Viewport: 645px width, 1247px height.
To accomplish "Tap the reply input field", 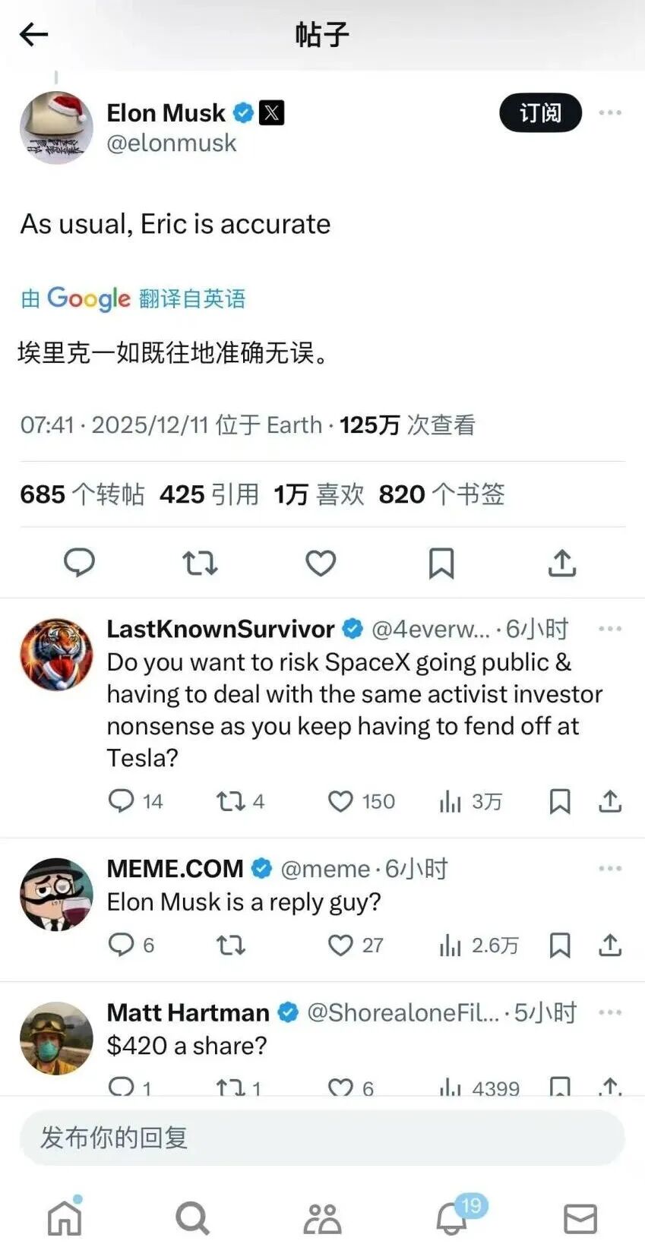I will click(x=322, y=1137).
